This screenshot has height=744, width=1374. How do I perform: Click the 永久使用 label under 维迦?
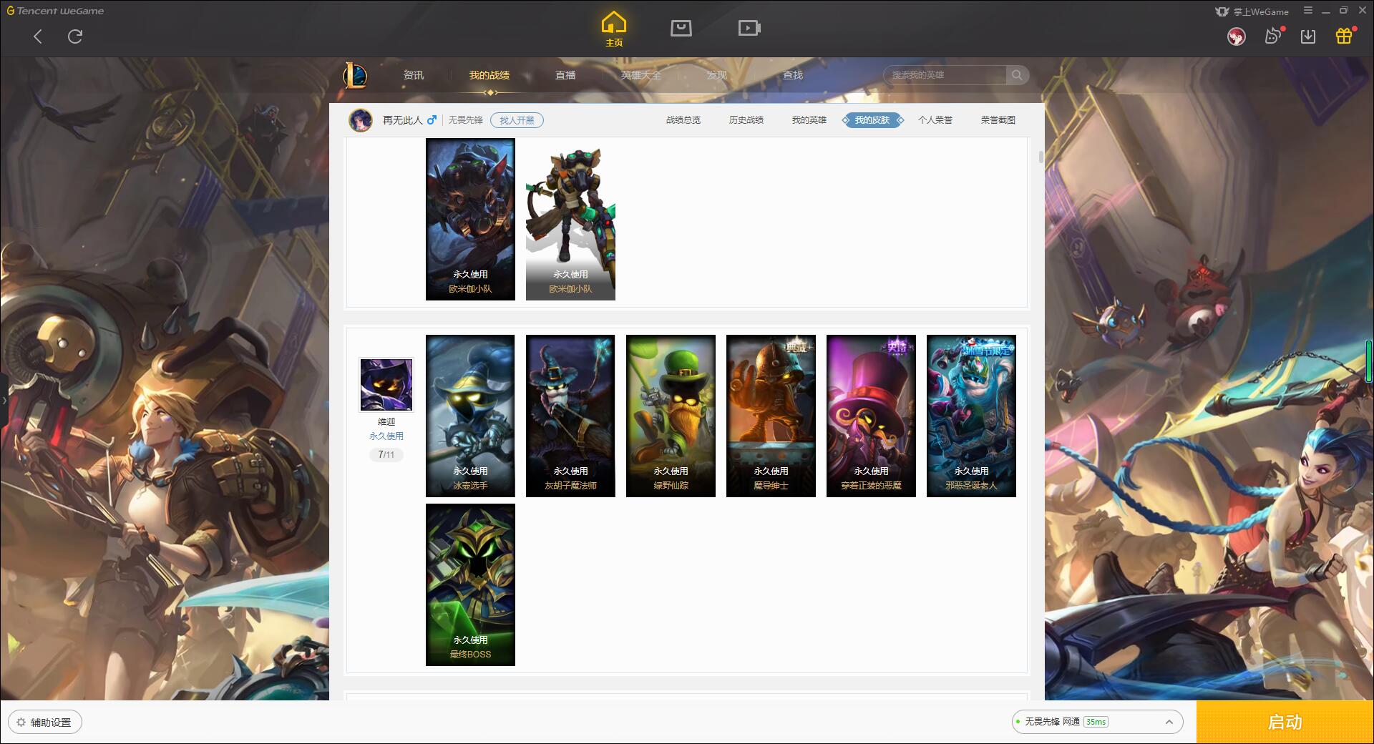tap(386, 436)
